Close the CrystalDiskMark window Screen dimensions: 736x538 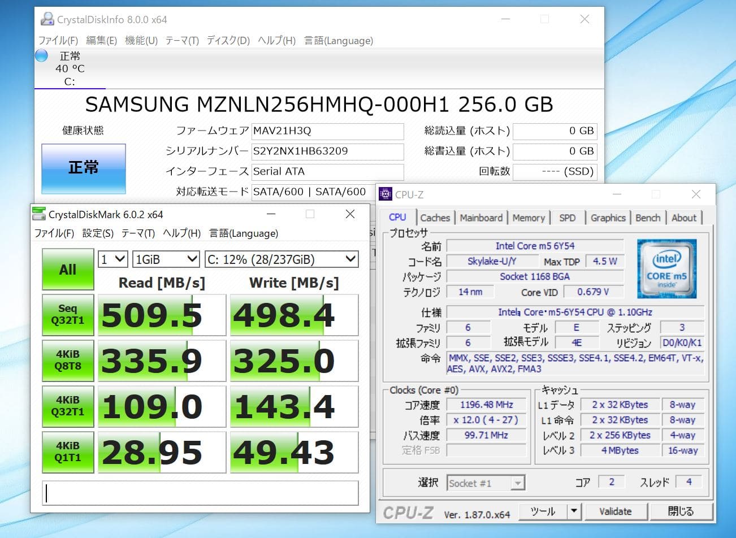point(350,214)
